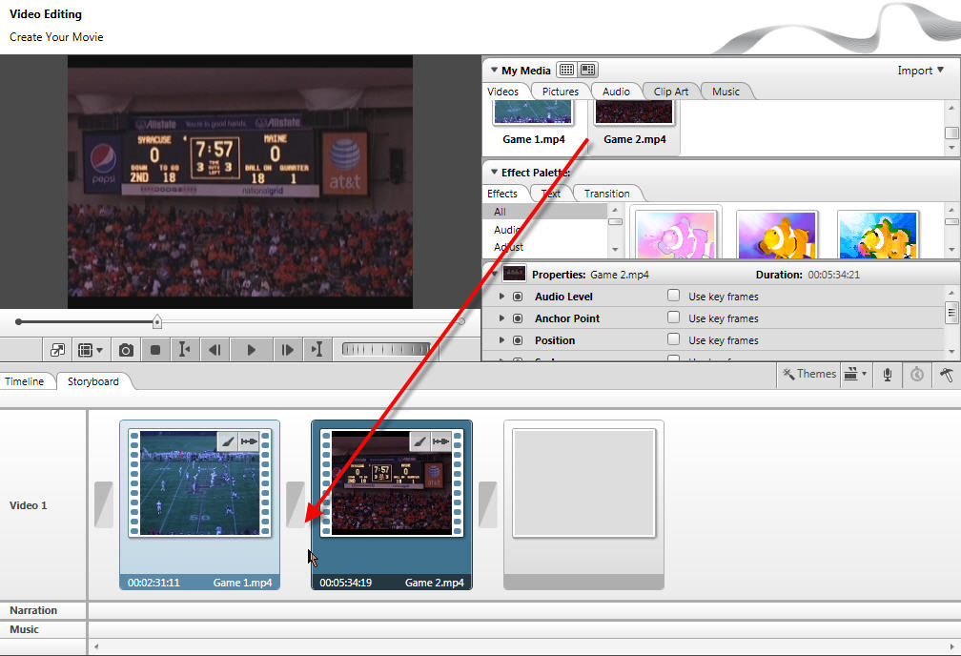Choose the pink fish effect thumbnail
This screenshot has height=656, width=961.
(x=677, y=234)
